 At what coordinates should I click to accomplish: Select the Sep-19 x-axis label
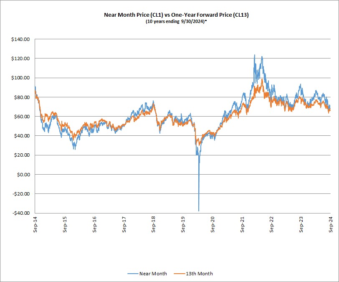183,224
